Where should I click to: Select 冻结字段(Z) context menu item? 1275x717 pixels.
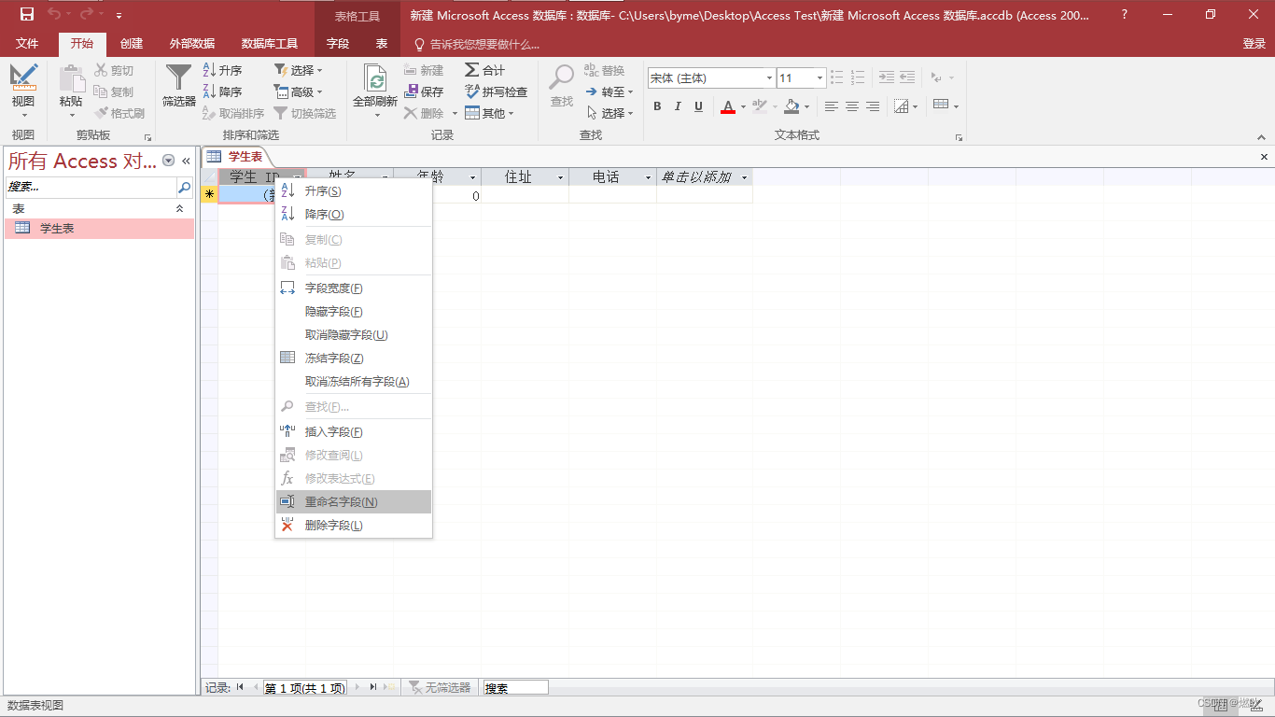[354, 358]
